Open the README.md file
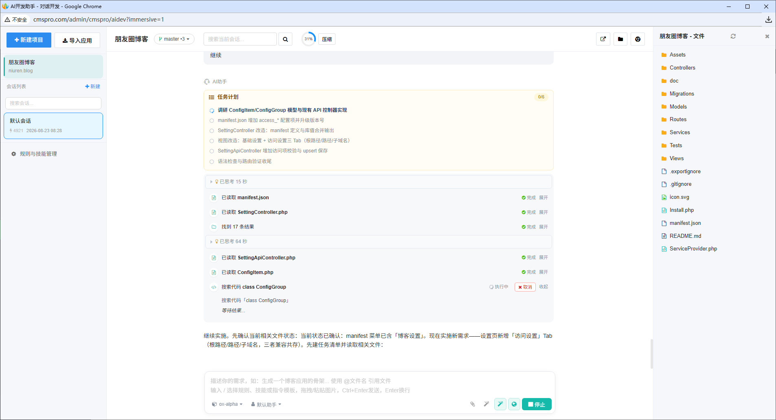Viewport: 776px width, 420px height. 685,236
